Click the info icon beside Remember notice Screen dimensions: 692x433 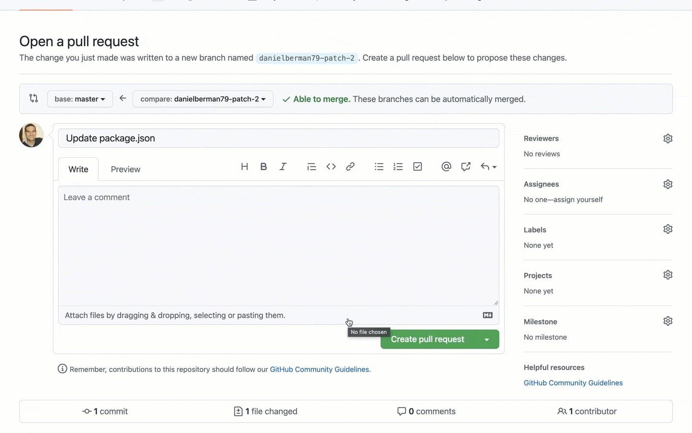(x=62, y=369)
